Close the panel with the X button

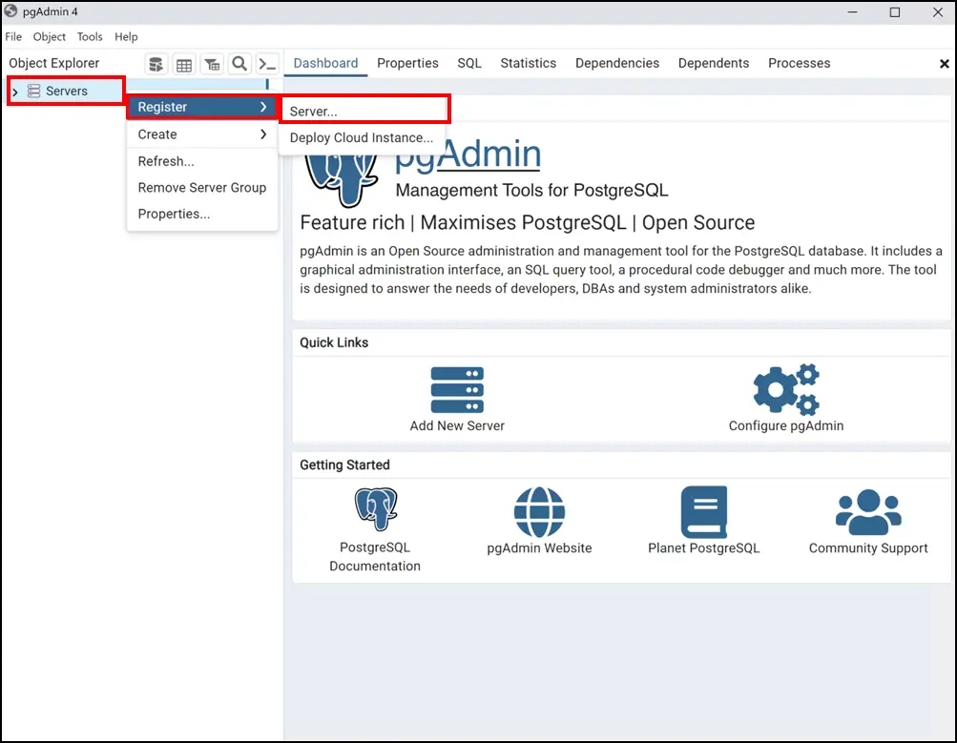[x=944, y=64]
